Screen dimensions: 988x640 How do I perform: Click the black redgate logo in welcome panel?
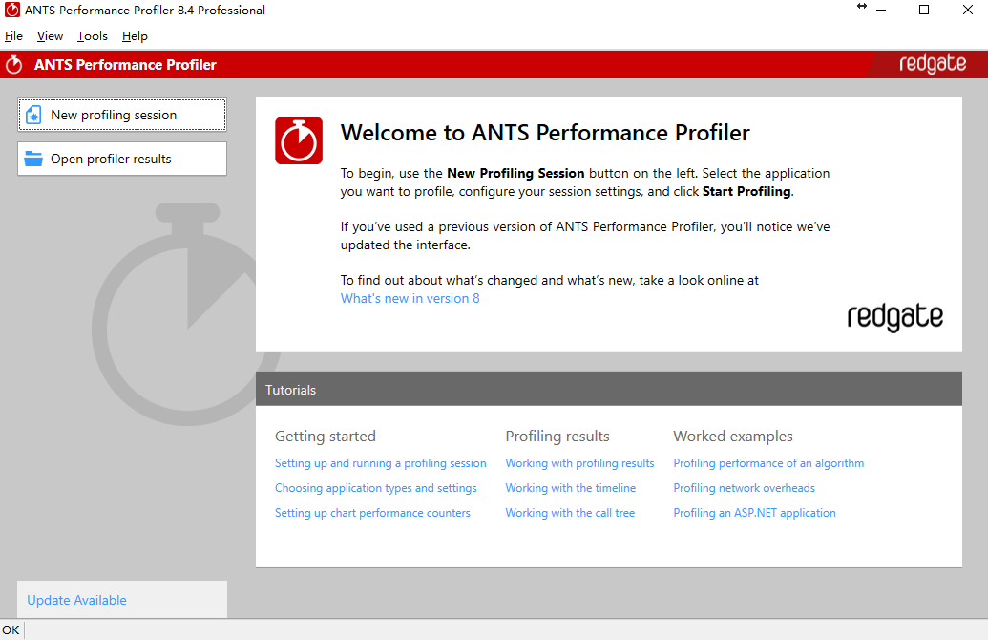[x=894, y=317]
